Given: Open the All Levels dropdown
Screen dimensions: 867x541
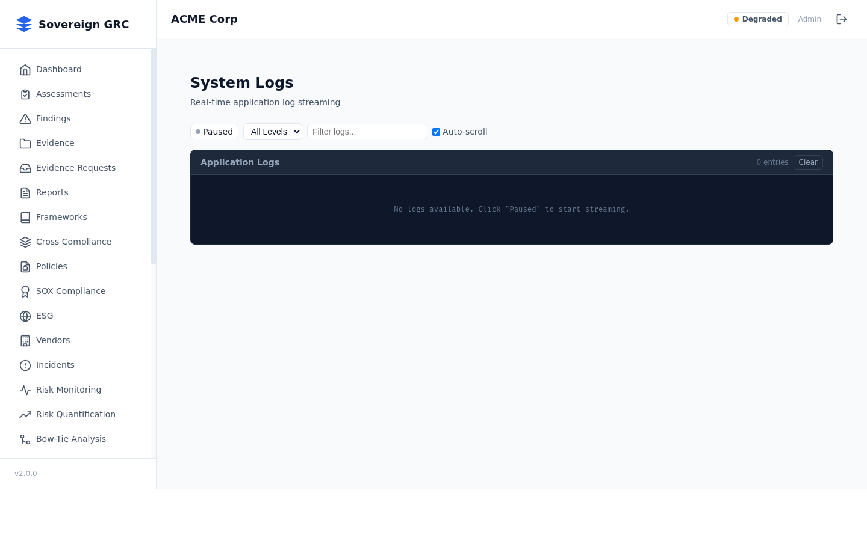Looking at the screenshot, I should [x=273, y=132].
